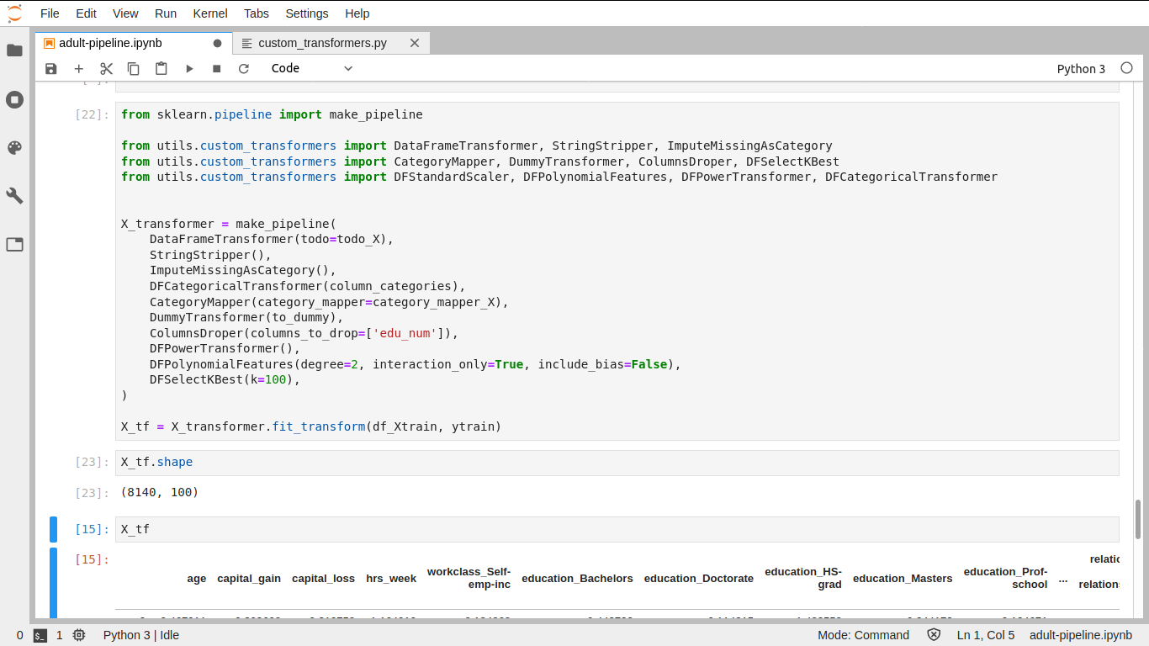Open the Python 3 kernel picker
Viewport: 1149px width, 646px height.
tap(1081, 68)
